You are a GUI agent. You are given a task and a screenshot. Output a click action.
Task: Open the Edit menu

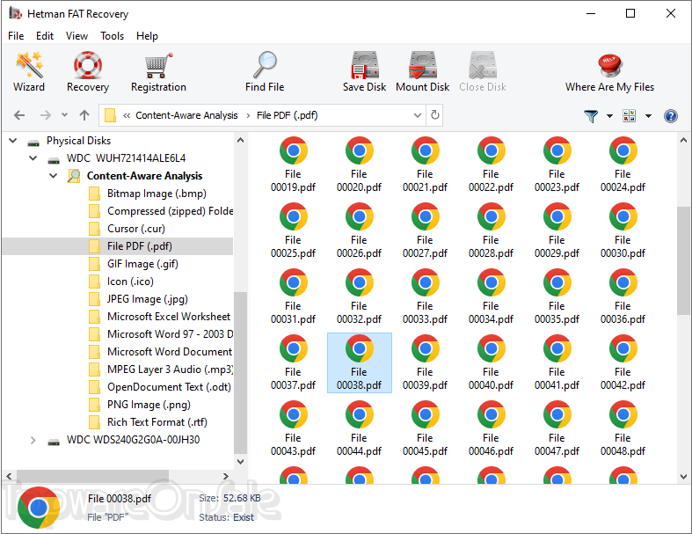coord(45,36)
